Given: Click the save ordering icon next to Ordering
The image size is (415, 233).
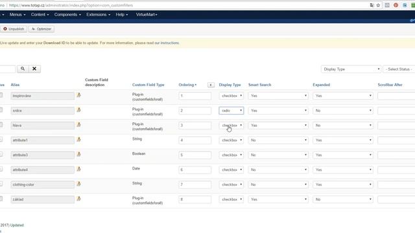Looking at the screenshot, I should [211, 85].
